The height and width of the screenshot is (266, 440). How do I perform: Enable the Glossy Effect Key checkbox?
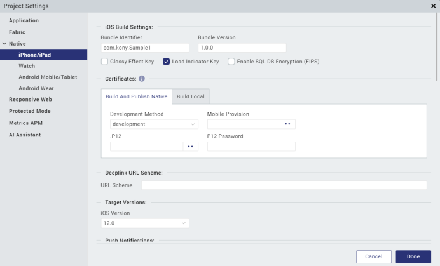tap(104, 62)
